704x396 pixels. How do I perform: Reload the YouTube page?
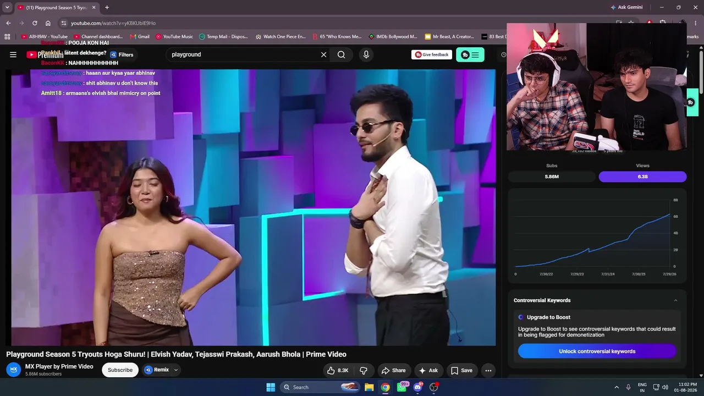(35, 23)
